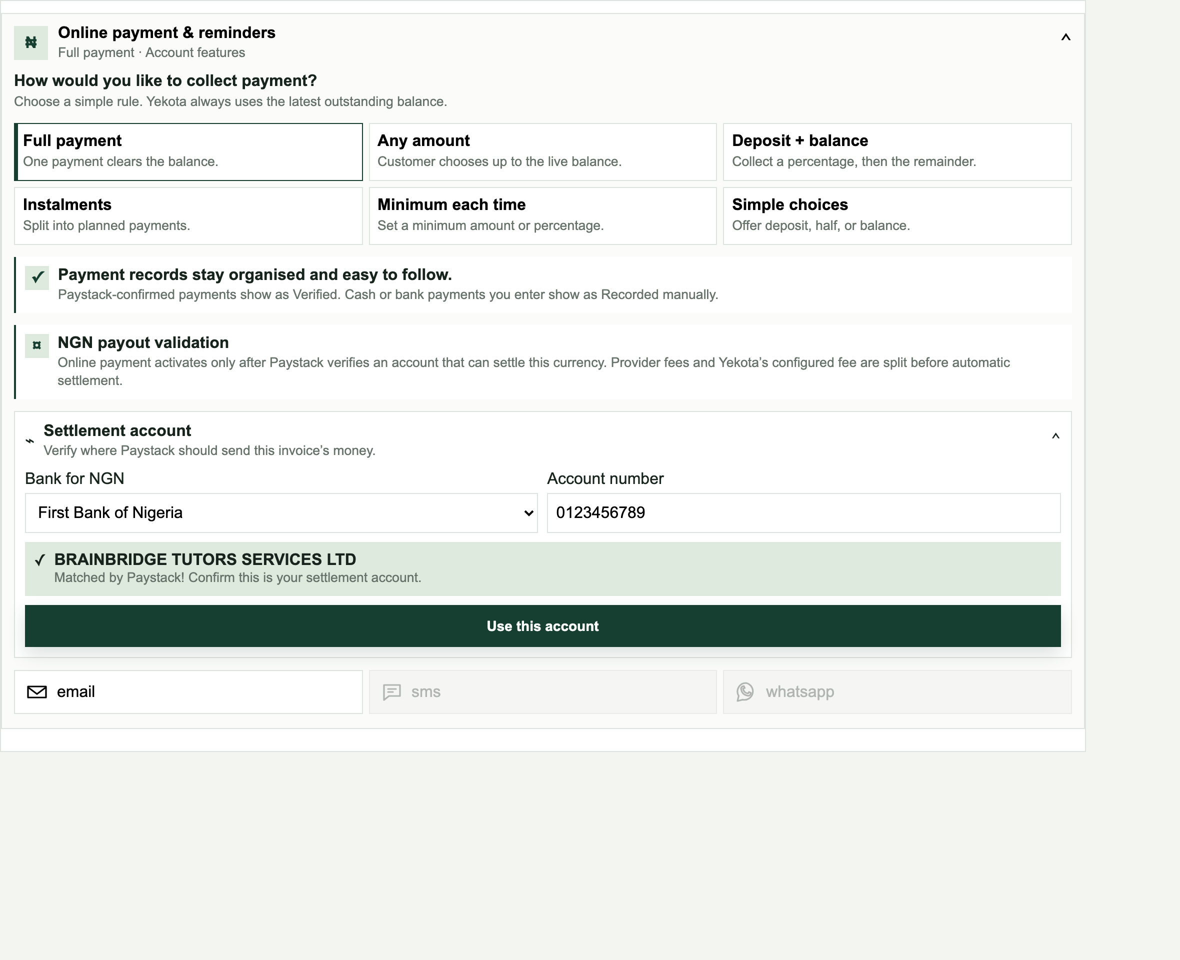Collapse the Online payment & reminders section
The image size is (1180, 960).
1065,37
